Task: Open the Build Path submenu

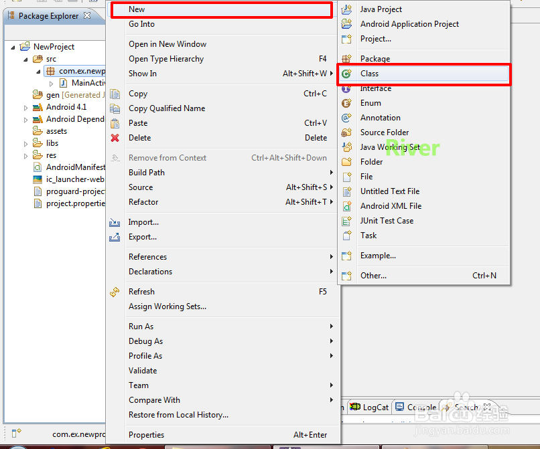Action: (x=224, y=173)
